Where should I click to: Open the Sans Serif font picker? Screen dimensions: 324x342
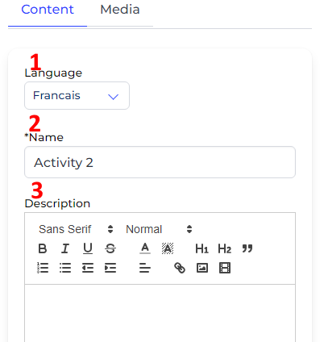pyautogui.click(x=76, y=229)
